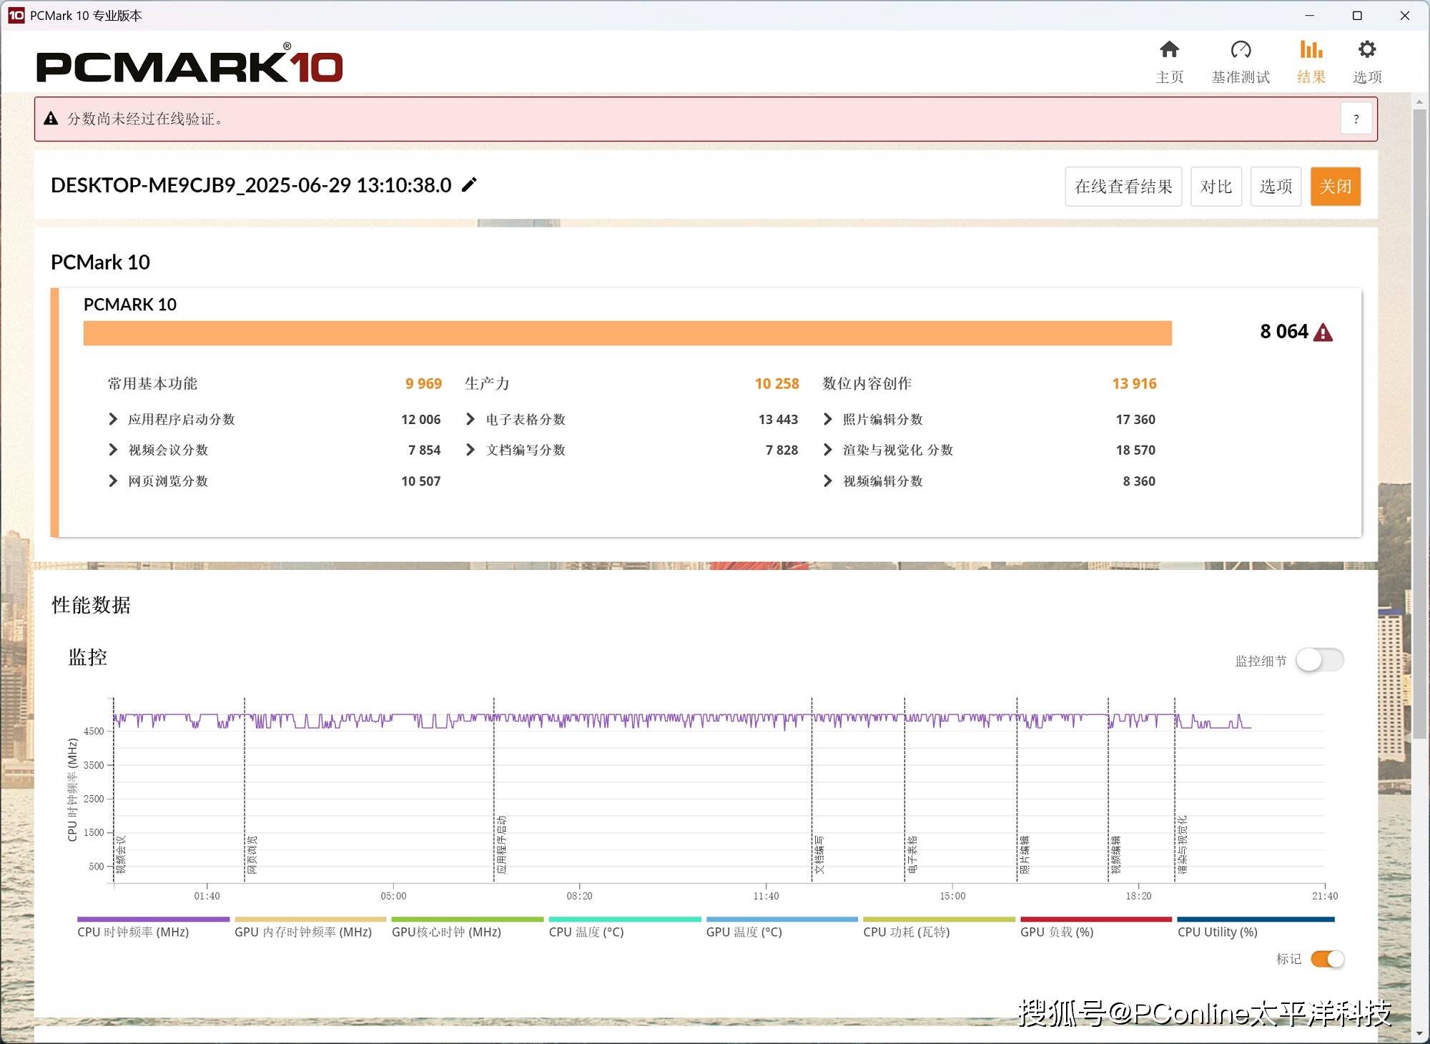Open the Benchmark (基准测试) gauge icon
Image resolution: width=1430 pixels, height=1044 pixels.
pos(1241,50)
